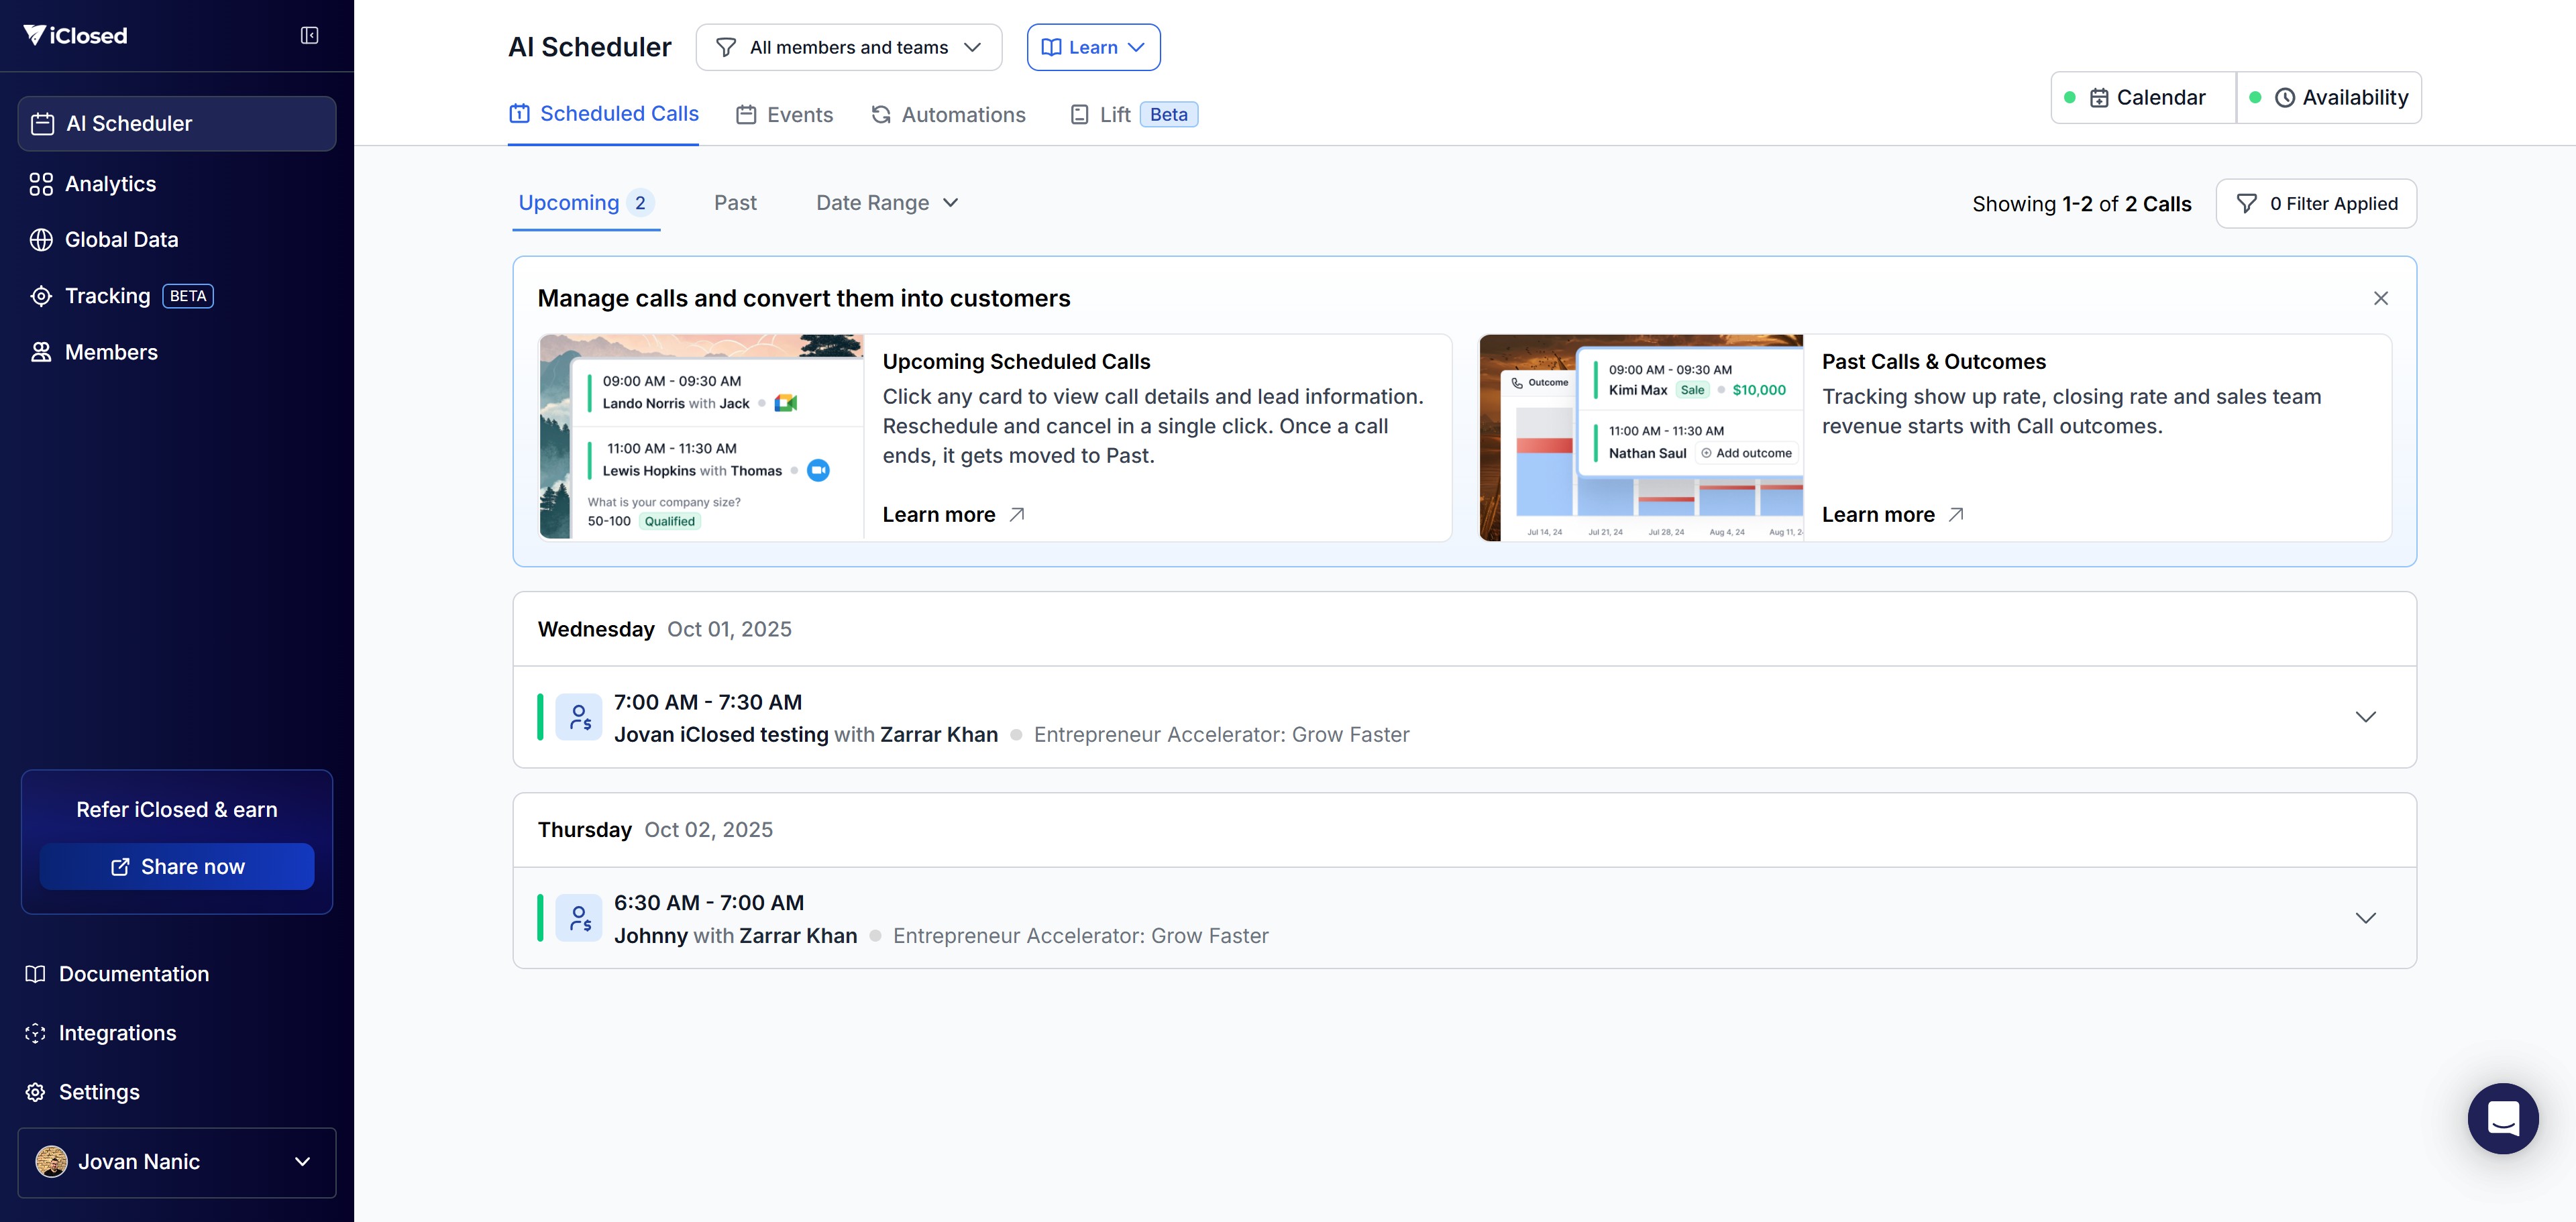Image resolution: width=2576 pixels, height=1222 pixels.
Task: Click the Integrations icon in sidebar
Action: [36, 1033]
